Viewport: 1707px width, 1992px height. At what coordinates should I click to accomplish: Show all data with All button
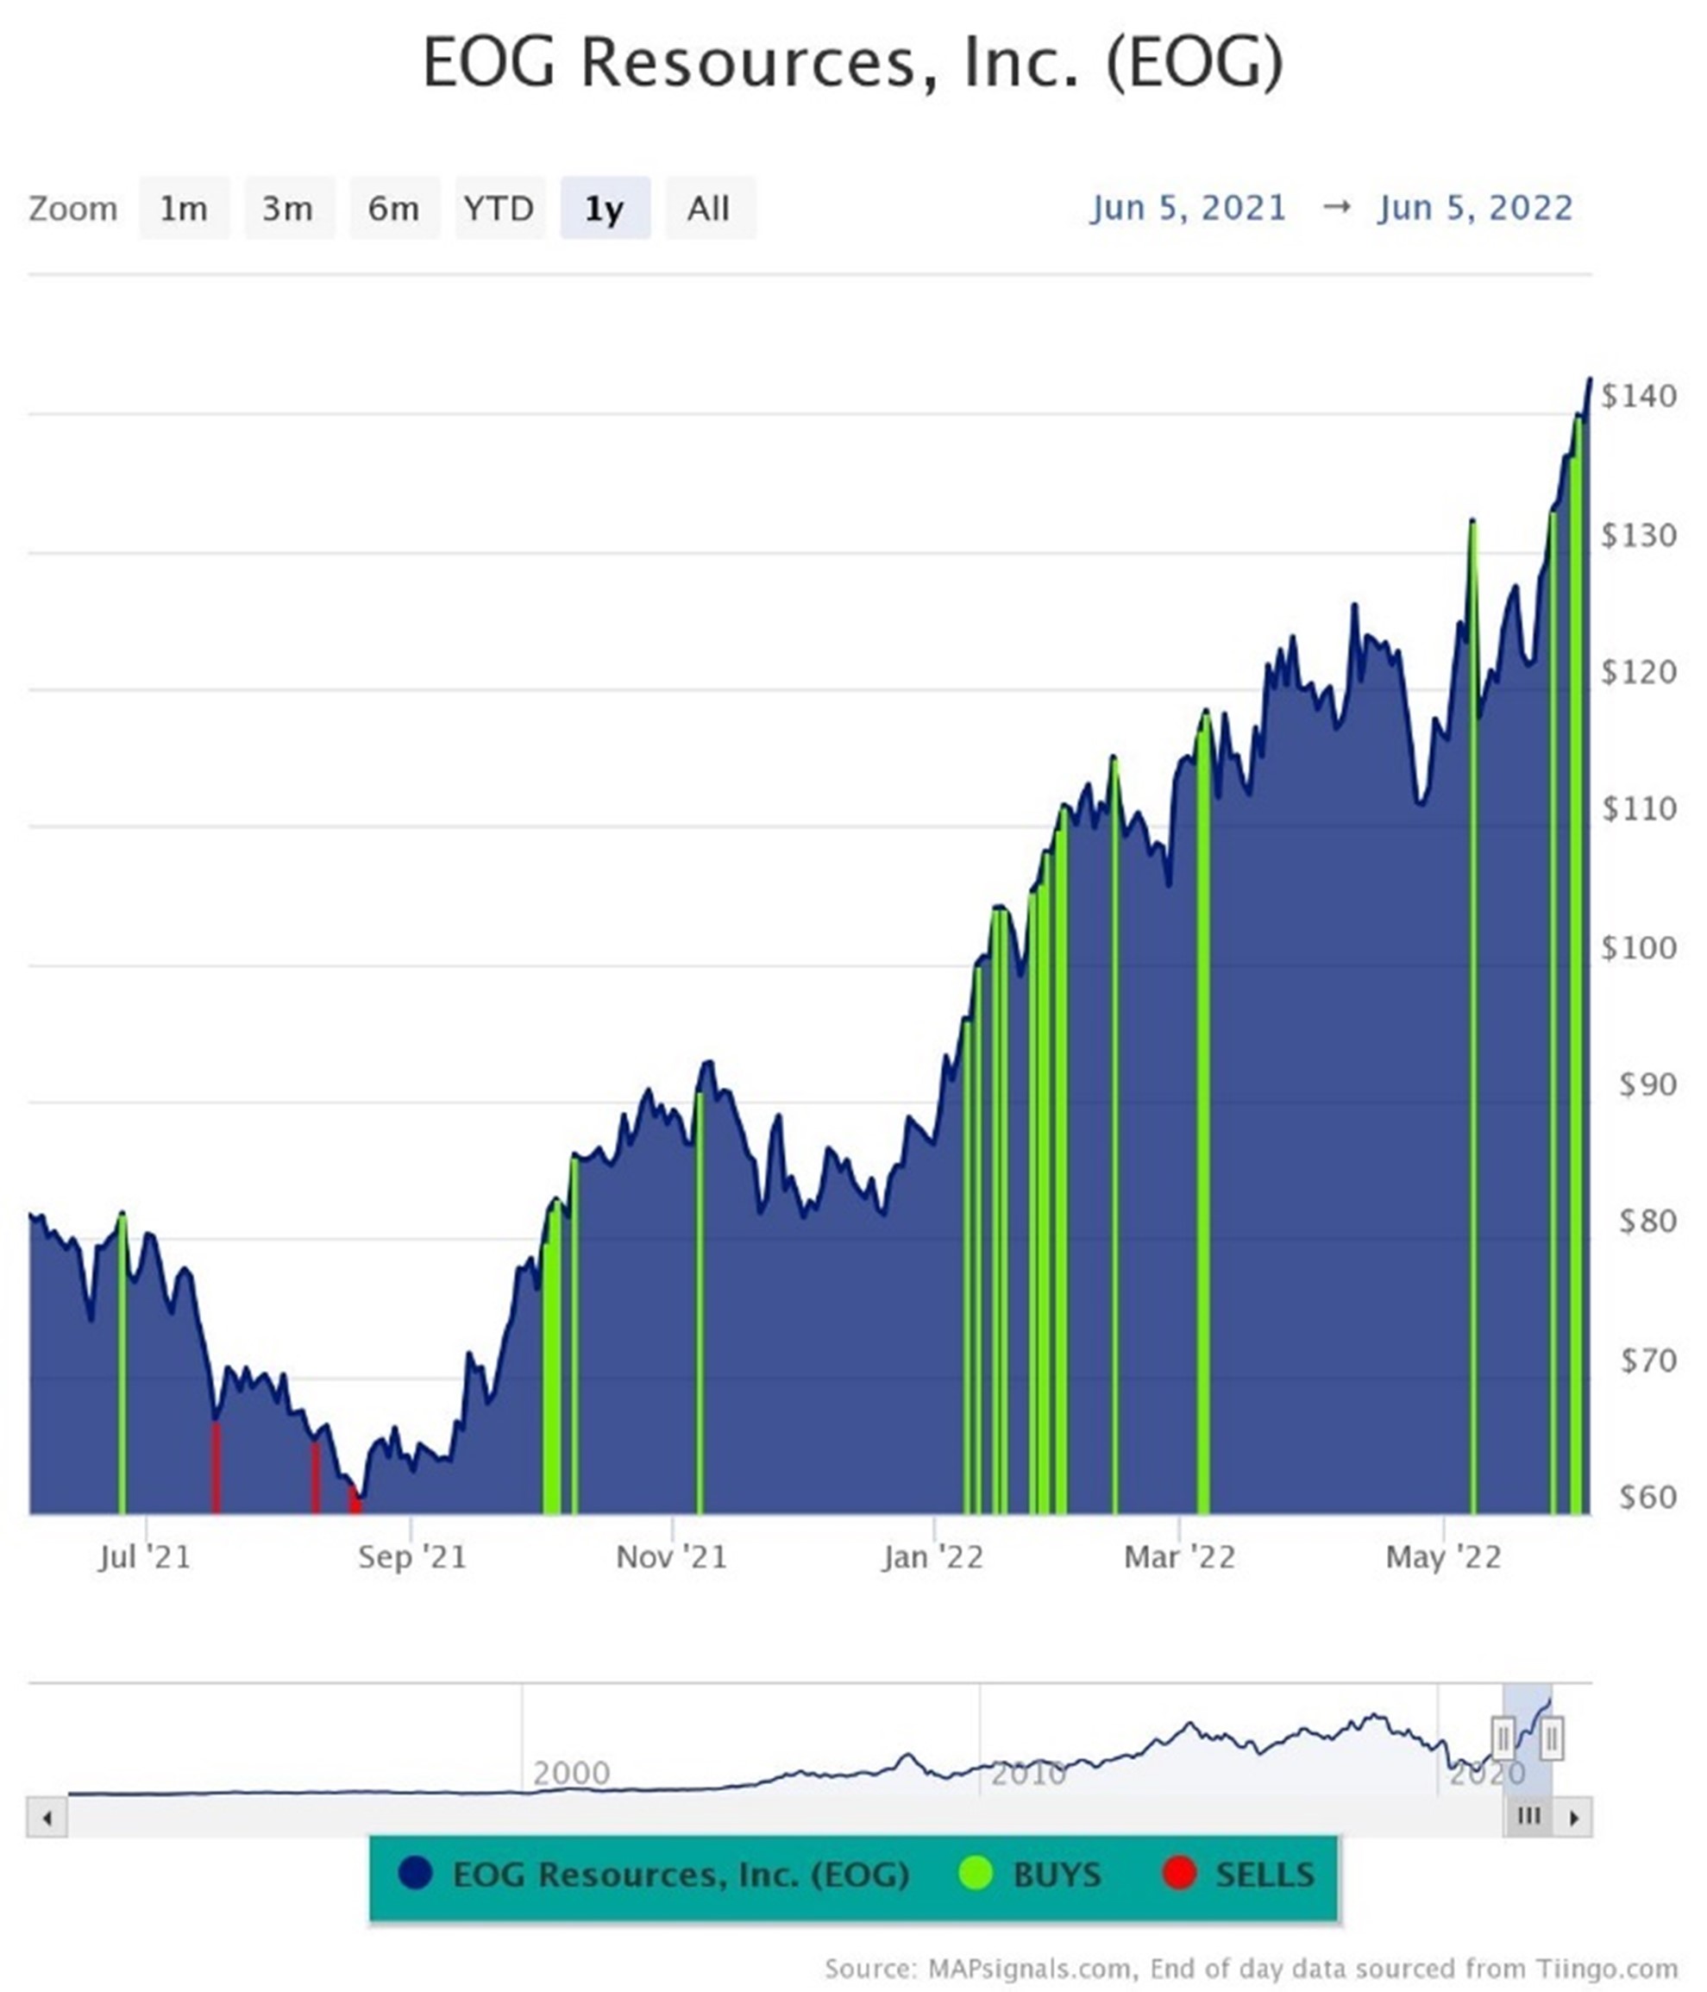(x=709, y=208)
